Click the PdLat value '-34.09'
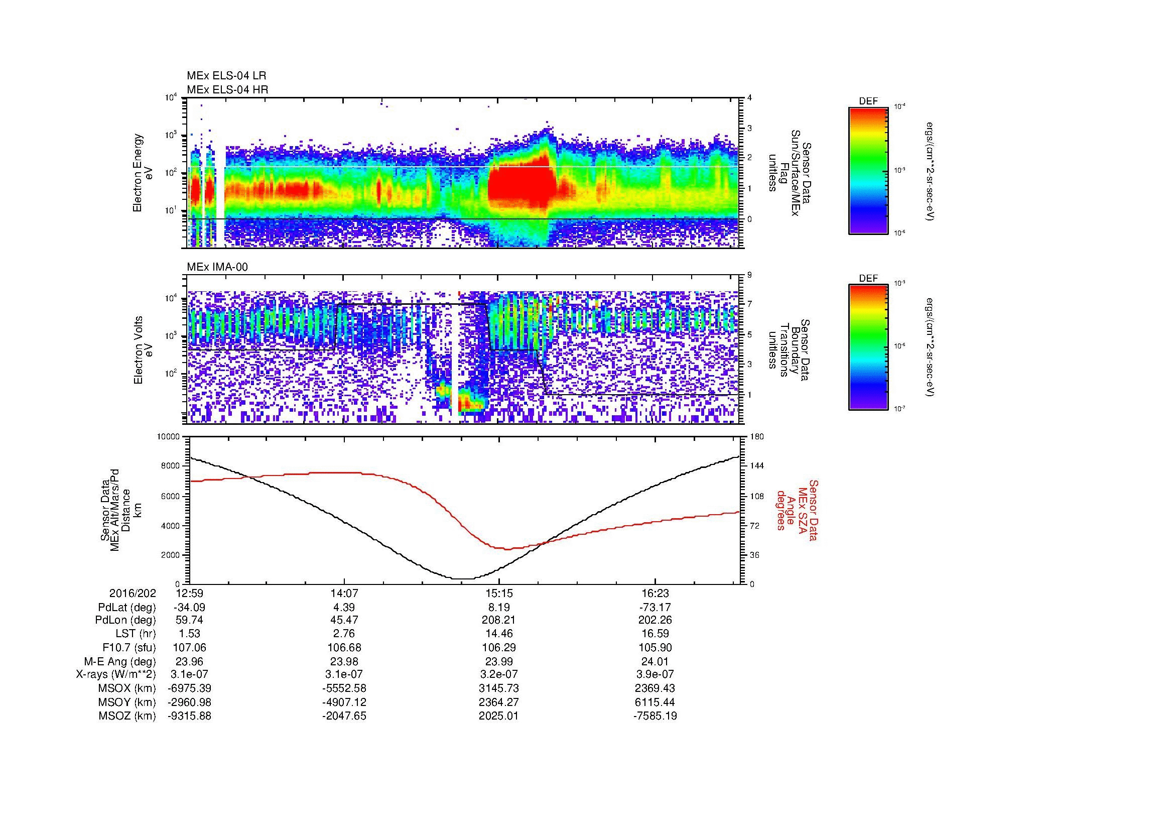 [189, 608]
